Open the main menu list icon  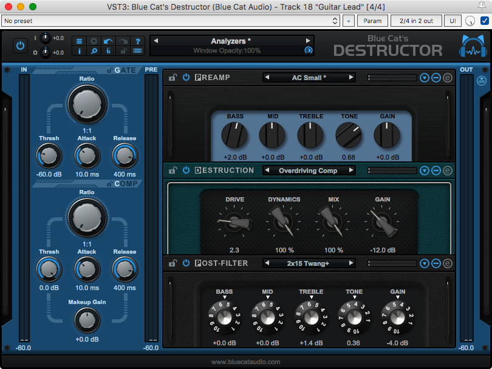(79, 41)
